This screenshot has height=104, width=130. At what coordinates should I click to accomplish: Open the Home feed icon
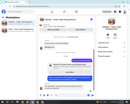pyautogui.click(x=52, y=12)
